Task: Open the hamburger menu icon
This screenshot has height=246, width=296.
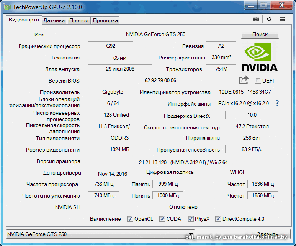Action: [283, 19]
